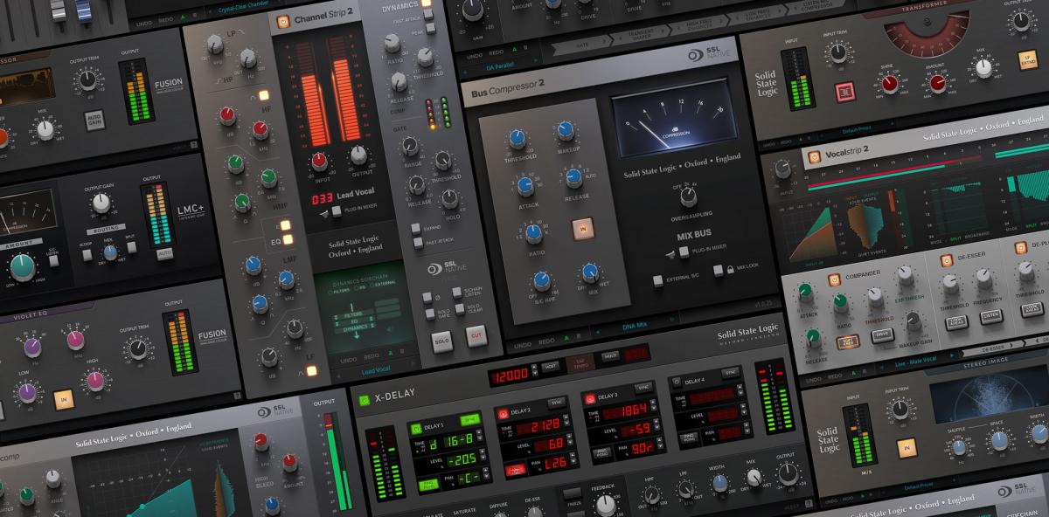This screenshot has width=1049, height=517.
Task: Click the HOST tempo button in X-Delay
Action: (x=551, y=365)
